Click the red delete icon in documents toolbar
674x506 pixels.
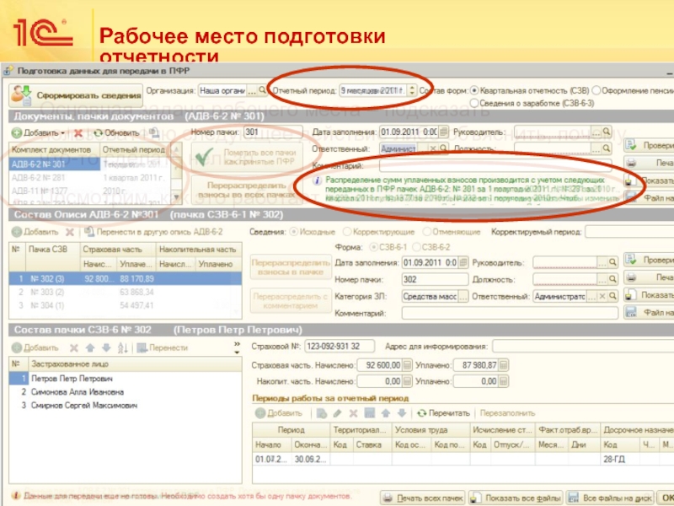pyautogui.click(x=78, y=133)
